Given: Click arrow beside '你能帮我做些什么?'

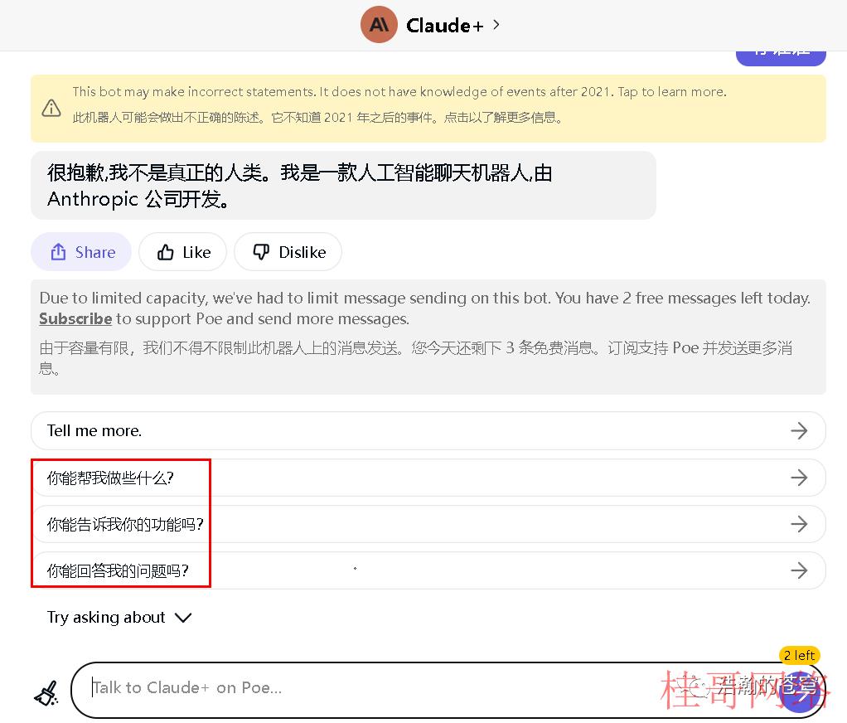Looking at the screenshot, I should point(799,478).
